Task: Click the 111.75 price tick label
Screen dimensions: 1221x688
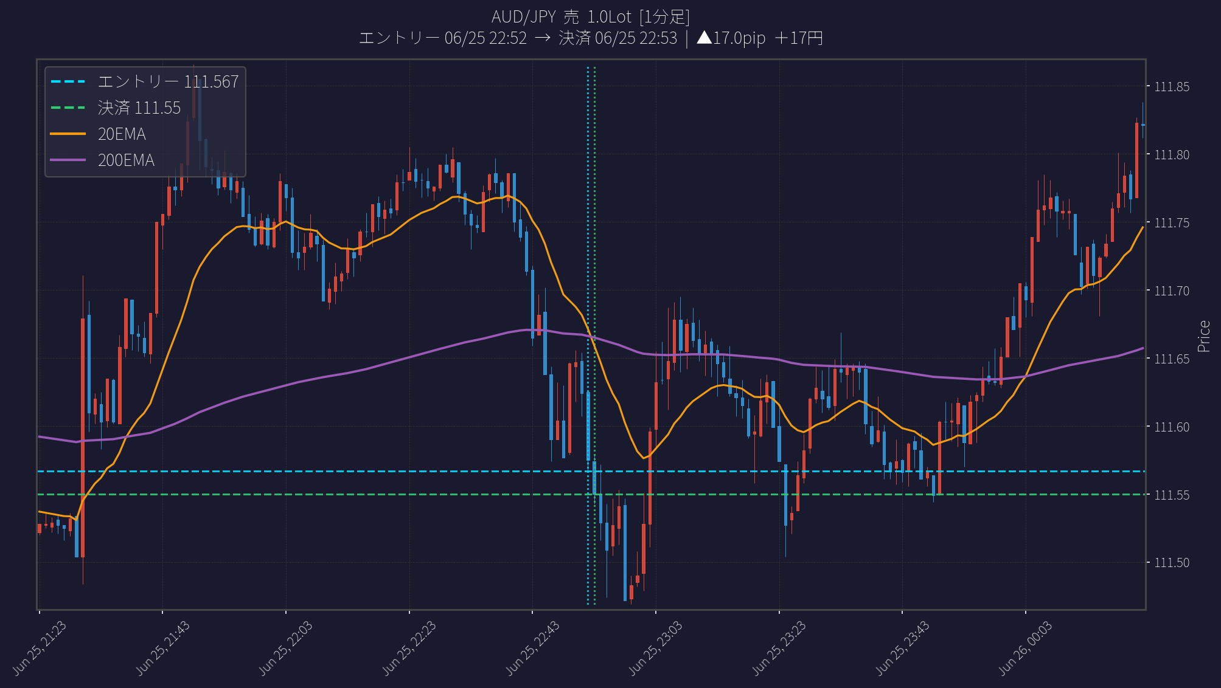Action: 1172,223
